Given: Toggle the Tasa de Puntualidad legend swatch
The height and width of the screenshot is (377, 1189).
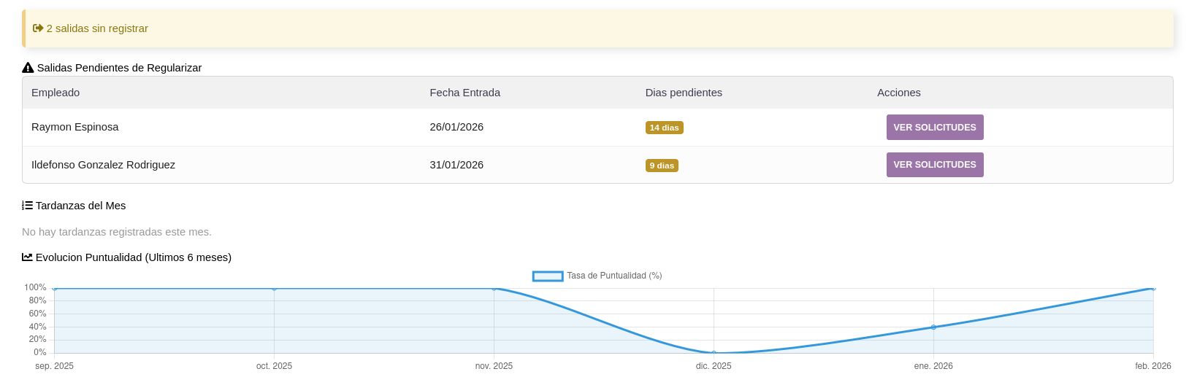Looking at the screenshot, I should click(548, 276).
